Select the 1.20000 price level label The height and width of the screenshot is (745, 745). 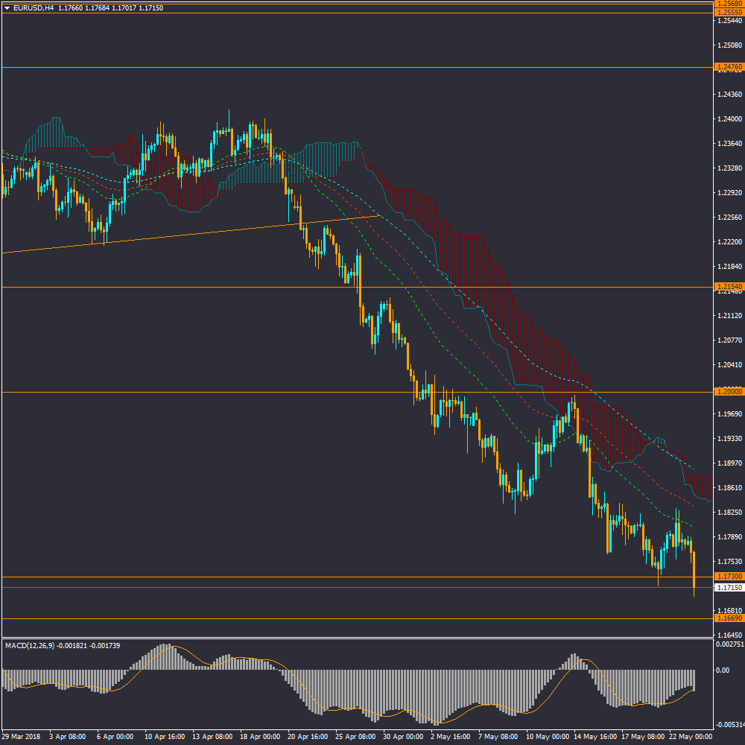(x=729, y=391)
